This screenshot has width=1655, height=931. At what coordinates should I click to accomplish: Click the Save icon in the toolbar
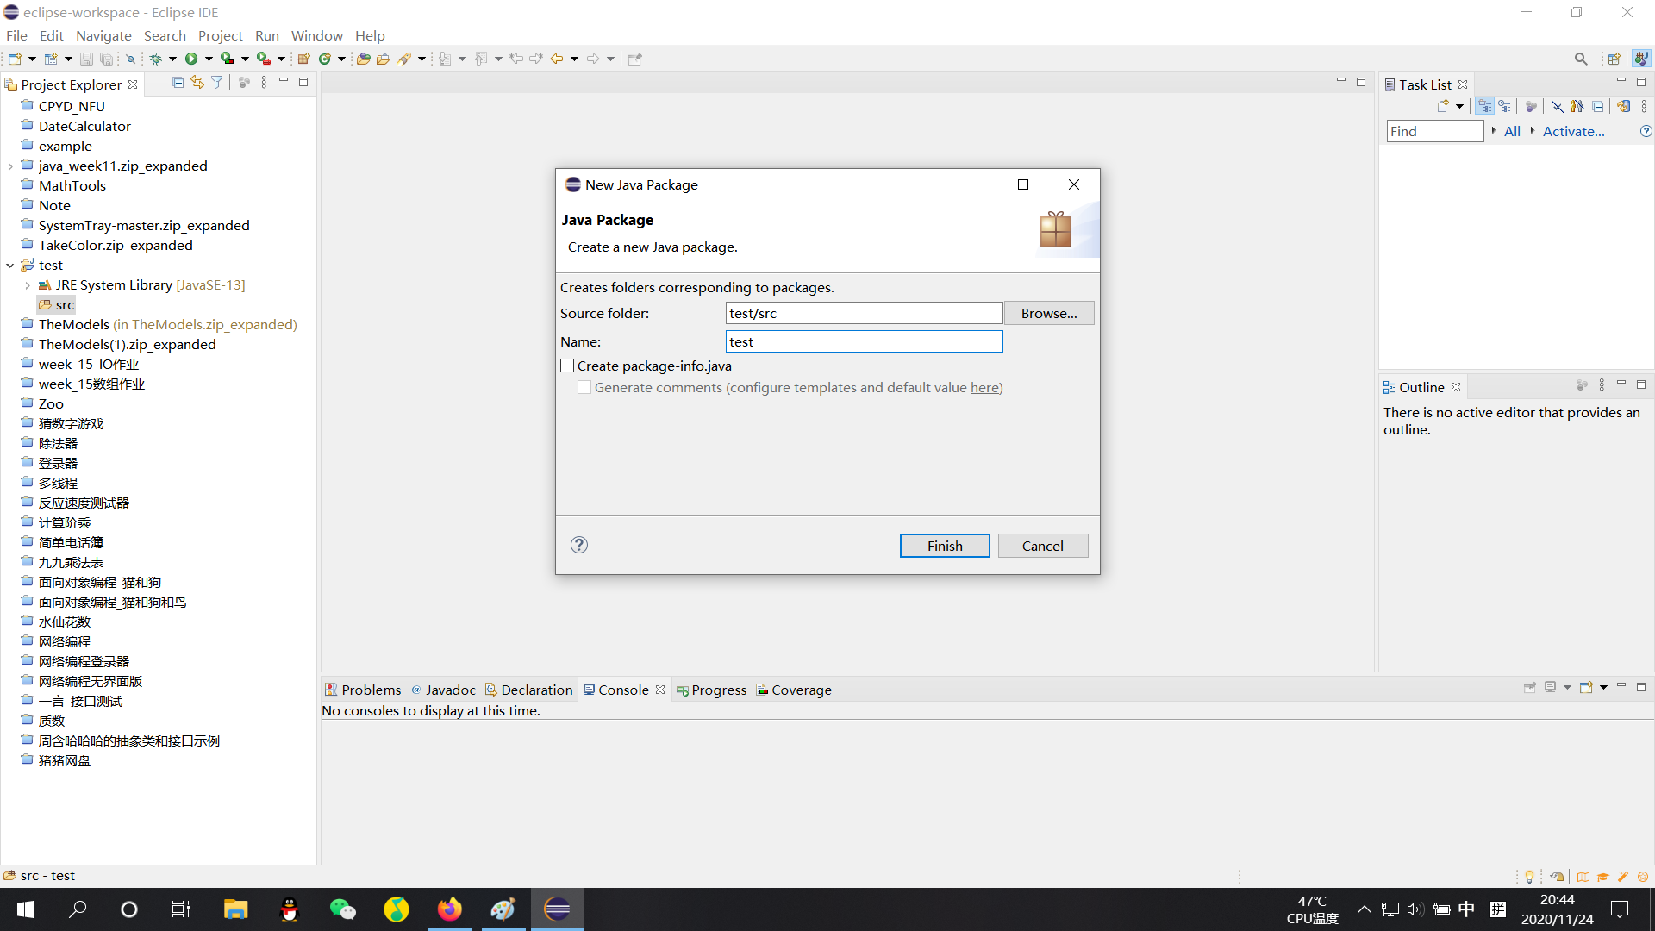click(x=85, y=58)
